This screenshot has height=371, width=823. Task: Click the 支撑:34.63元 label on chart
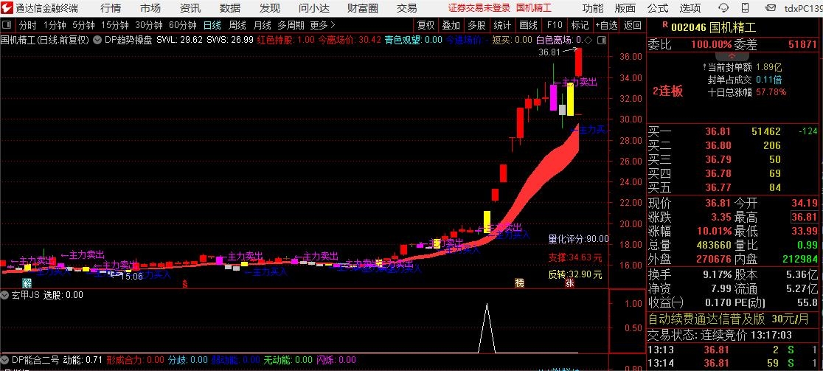pyautogui.click(x=575, y=257)
